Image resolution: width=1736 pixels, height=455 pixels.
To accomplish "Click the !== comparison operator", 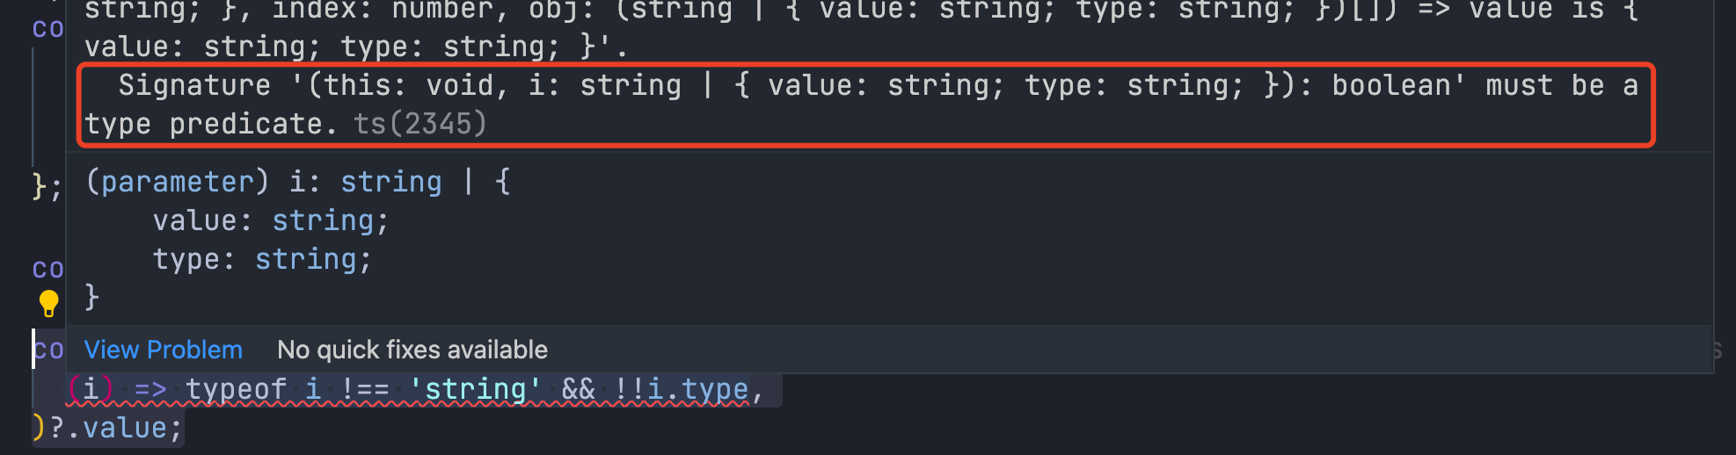I will 365,389.
